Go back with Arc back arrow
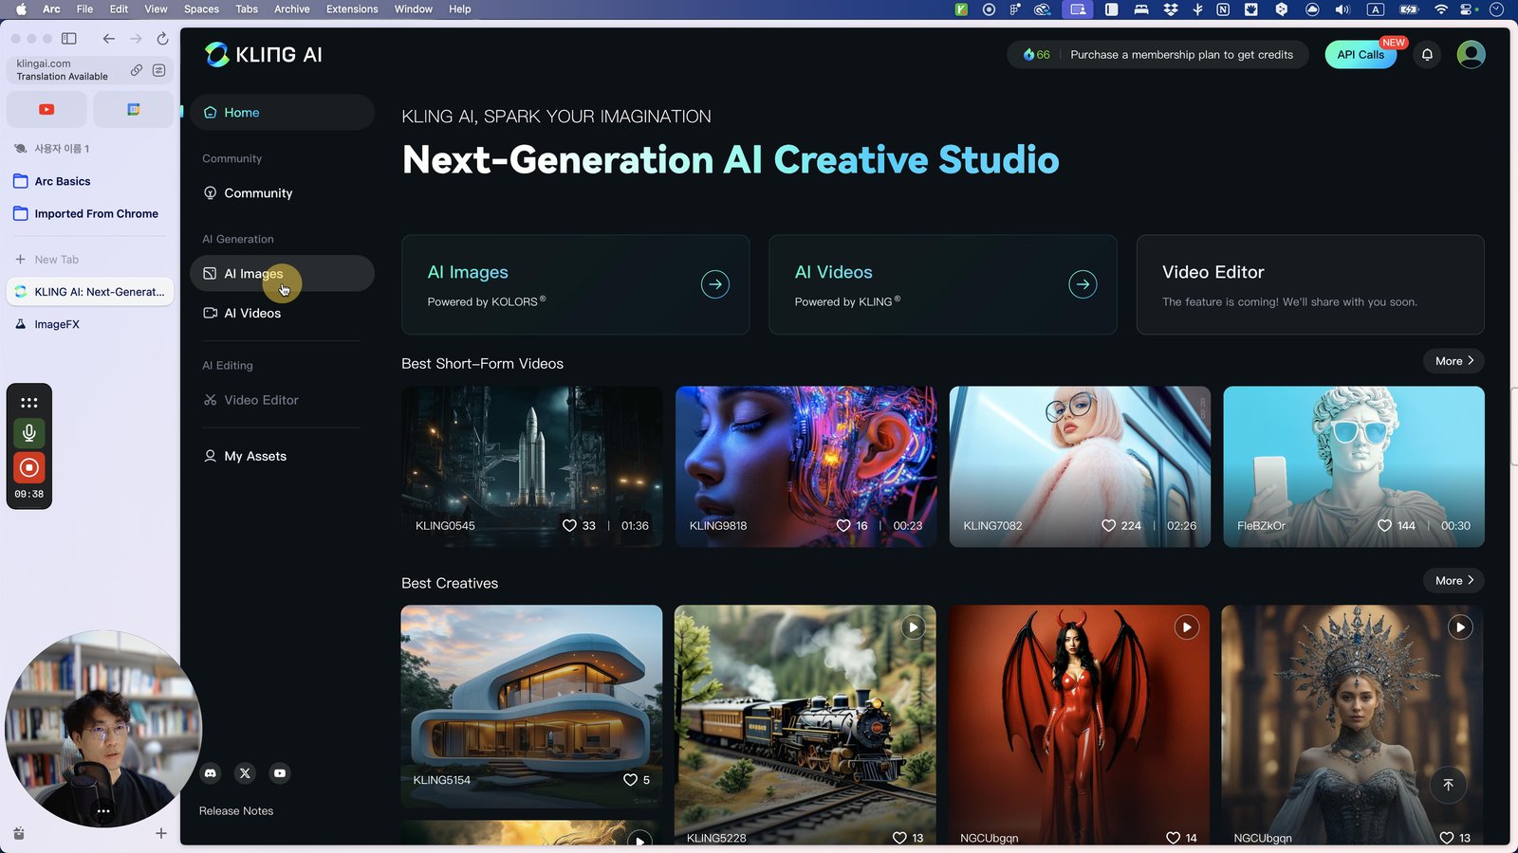Screen dimensions: 1518x853 109,39
